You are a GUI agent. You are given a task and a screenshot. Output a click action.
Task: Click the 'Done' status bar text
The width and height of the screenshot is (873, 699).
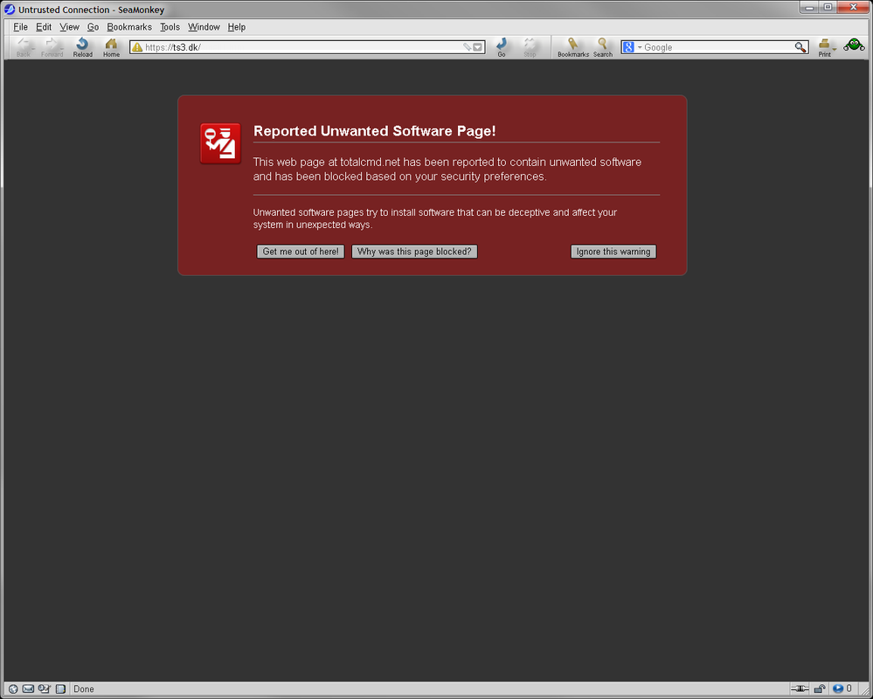84,689
